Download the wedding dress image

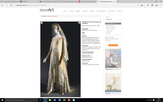[79, 23]
